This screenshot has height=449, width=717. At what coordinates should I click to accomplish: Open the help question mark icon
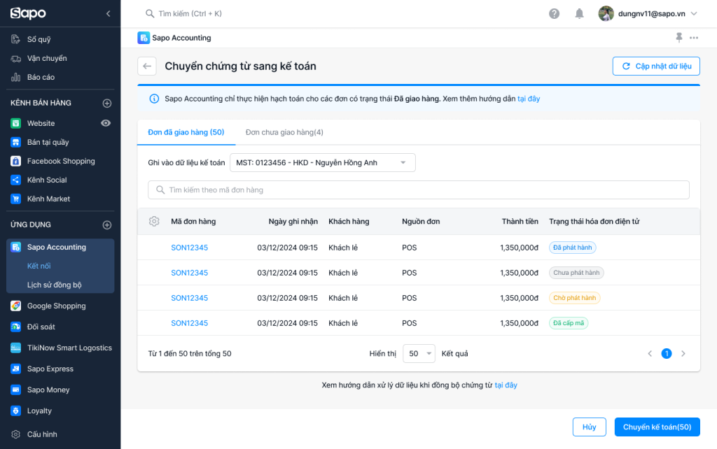(x=555, y=14)
